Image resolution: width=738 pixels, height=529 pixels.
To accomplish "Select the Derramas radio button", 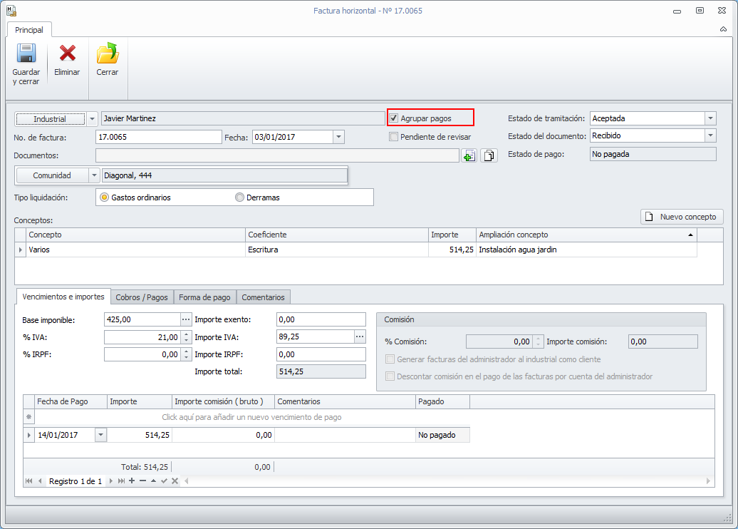I will pos(240,197).
